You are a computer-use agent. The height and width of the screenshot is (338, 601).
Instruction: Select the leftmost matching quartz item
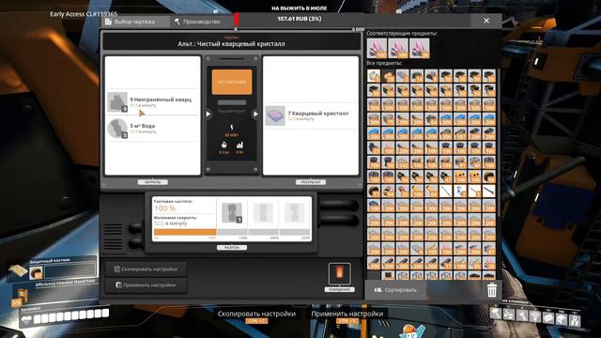click(x=377, y=49)
